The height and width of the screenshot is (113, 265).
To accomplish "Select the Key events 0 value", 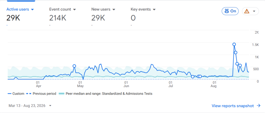I will click(133, 18).
